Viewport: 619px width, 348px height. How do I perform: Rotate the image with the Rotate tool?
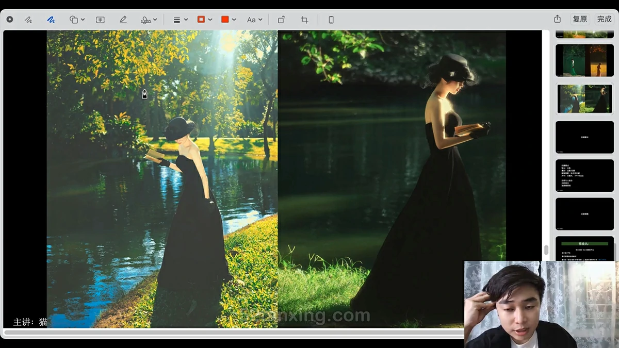282,20
